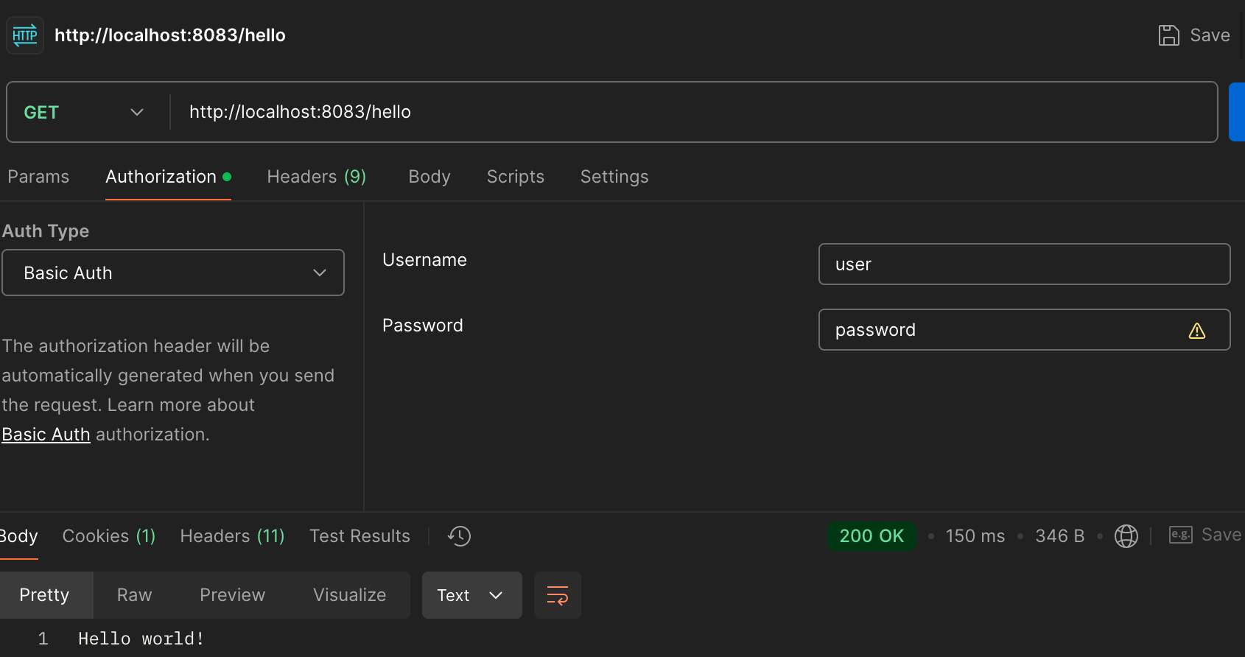This screenshot has height=657, width=1245.
Task: Select the Visualize response view
Action: pos(349,595)
